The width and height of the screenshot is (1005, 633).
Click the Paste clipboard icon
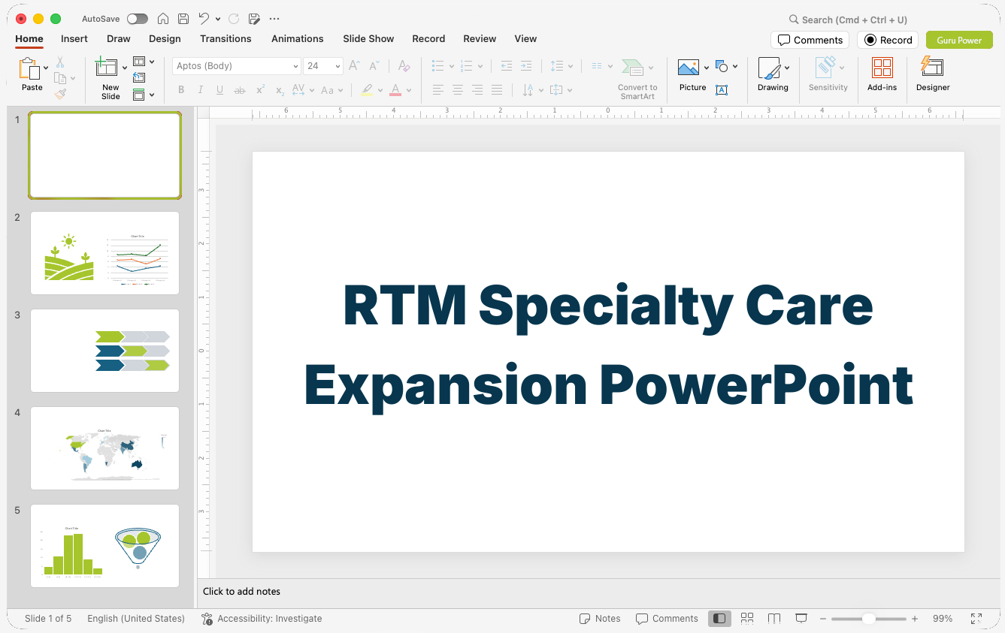pos(29,69)
